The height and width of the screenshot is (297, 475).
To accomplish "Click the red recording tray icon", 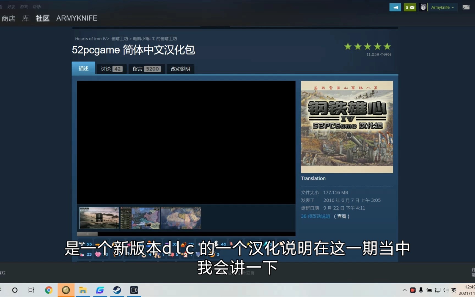I will [x=413, y=290].
